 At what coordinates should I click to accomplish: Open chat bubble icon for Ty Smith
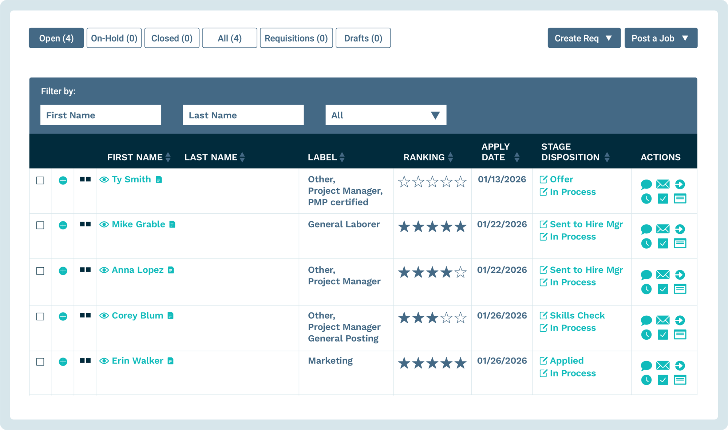click(646, 184)
